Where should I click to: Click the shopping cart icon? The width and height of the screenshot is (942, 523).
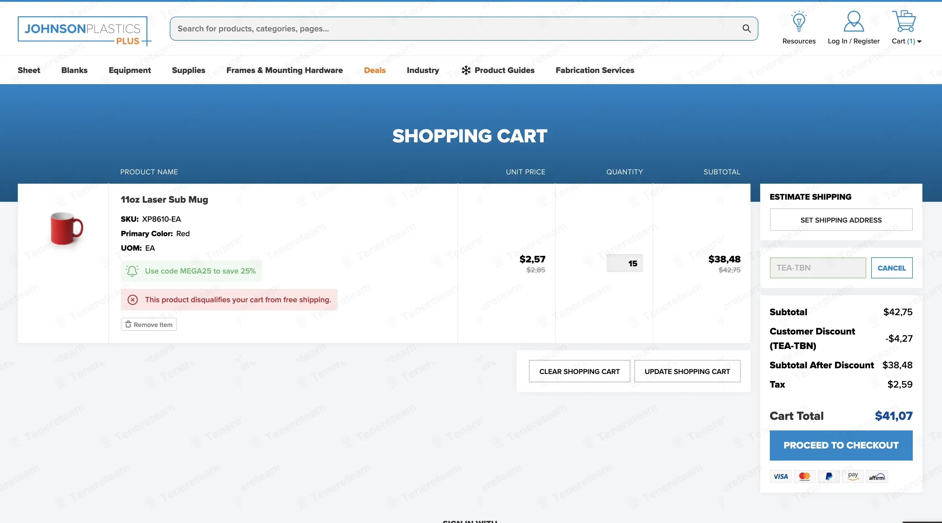904,21
